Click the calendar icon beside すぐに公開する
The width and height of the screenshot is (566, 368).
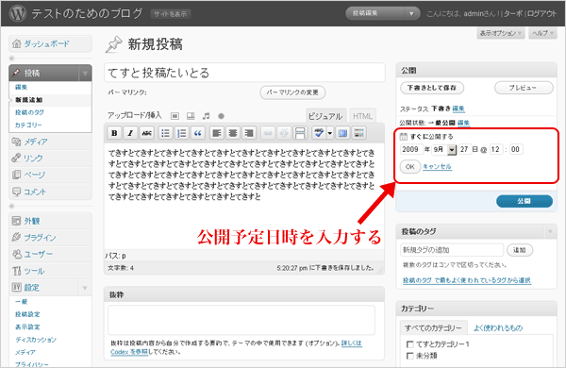click(x=403, y=137)
